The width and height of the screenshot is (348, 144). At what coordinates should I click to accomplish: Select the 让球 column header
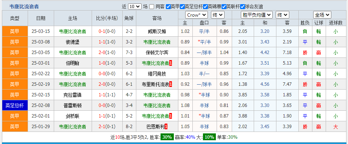pyautogui.click(x=319, y=23)
